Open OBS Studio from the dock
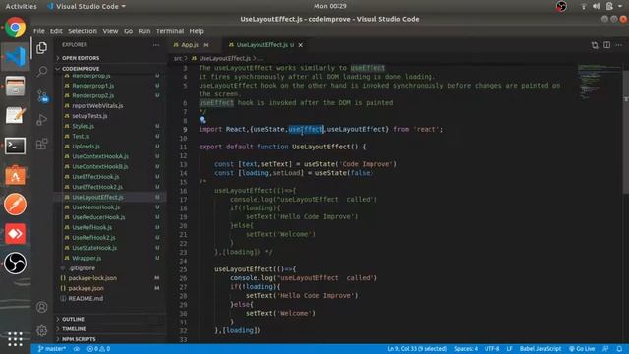The image size is (629, 354). pos(16,264)
